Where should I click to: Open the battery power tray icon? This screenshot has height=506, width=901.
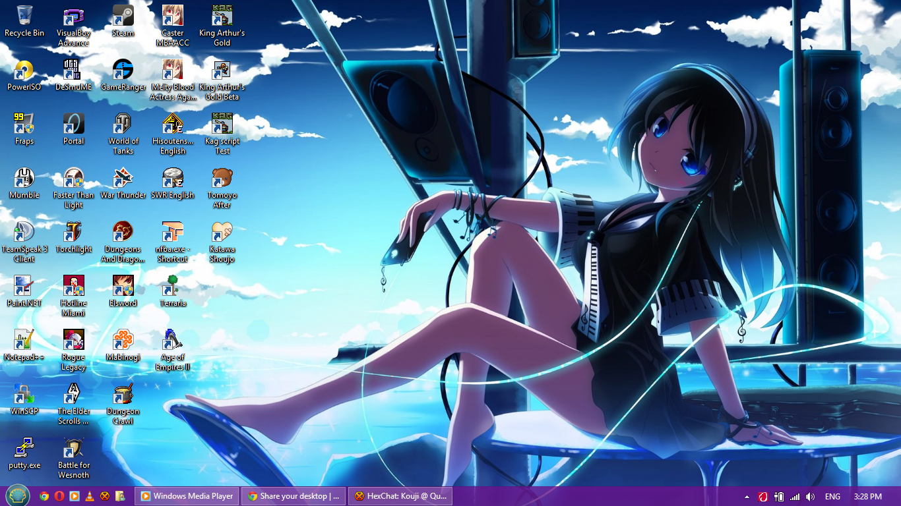tap(779, 497)
